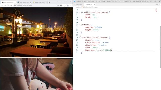Close the Hello World browser tab
The image size is (161, 90).
point(30,2)
